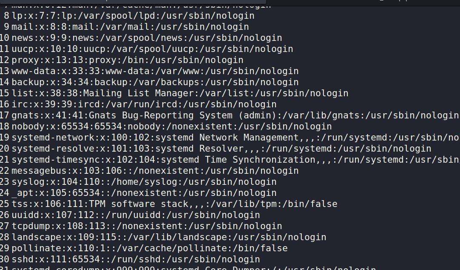The width and height of the screenshot is (460, 270).
Task: Click the irc user entry line
Action: pyautogui.click(x=144, y=104)
